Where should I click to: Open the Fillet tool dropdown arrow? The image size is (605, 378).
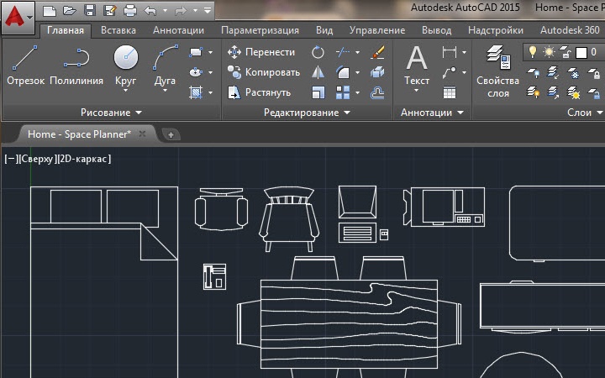point(358,72)
